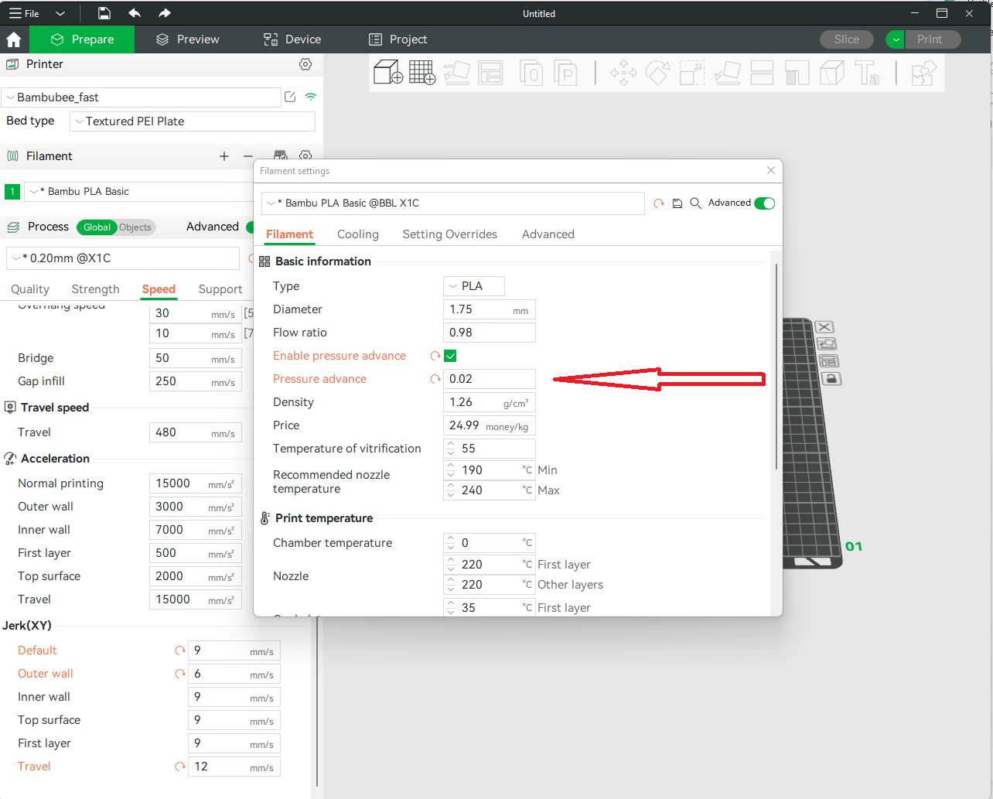The width and height of the screenshot is (993, 799).
Task: Click the Add plate grid icon
Action: (x=421, y=73)
